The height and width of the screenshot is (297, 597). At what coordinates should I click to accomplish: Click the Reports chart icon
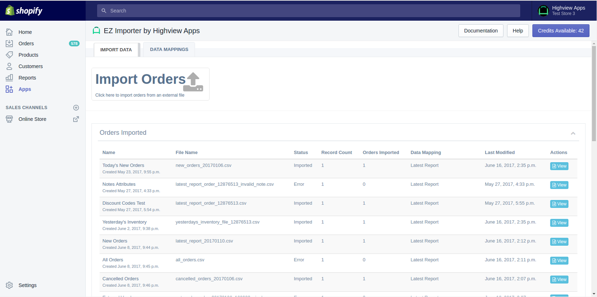coord(10,78)
